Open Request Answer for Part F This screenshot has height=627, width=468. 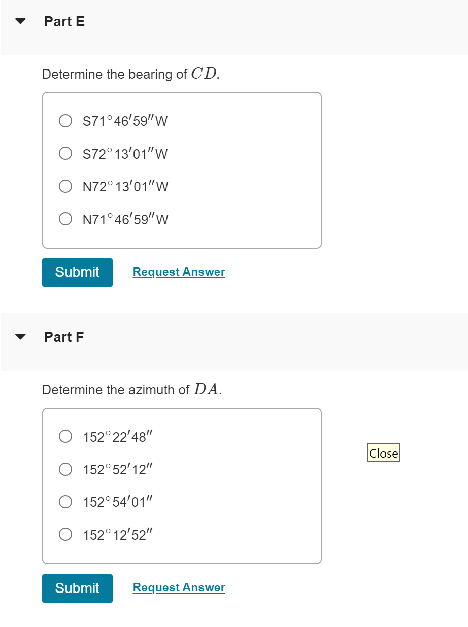point(179,587)
